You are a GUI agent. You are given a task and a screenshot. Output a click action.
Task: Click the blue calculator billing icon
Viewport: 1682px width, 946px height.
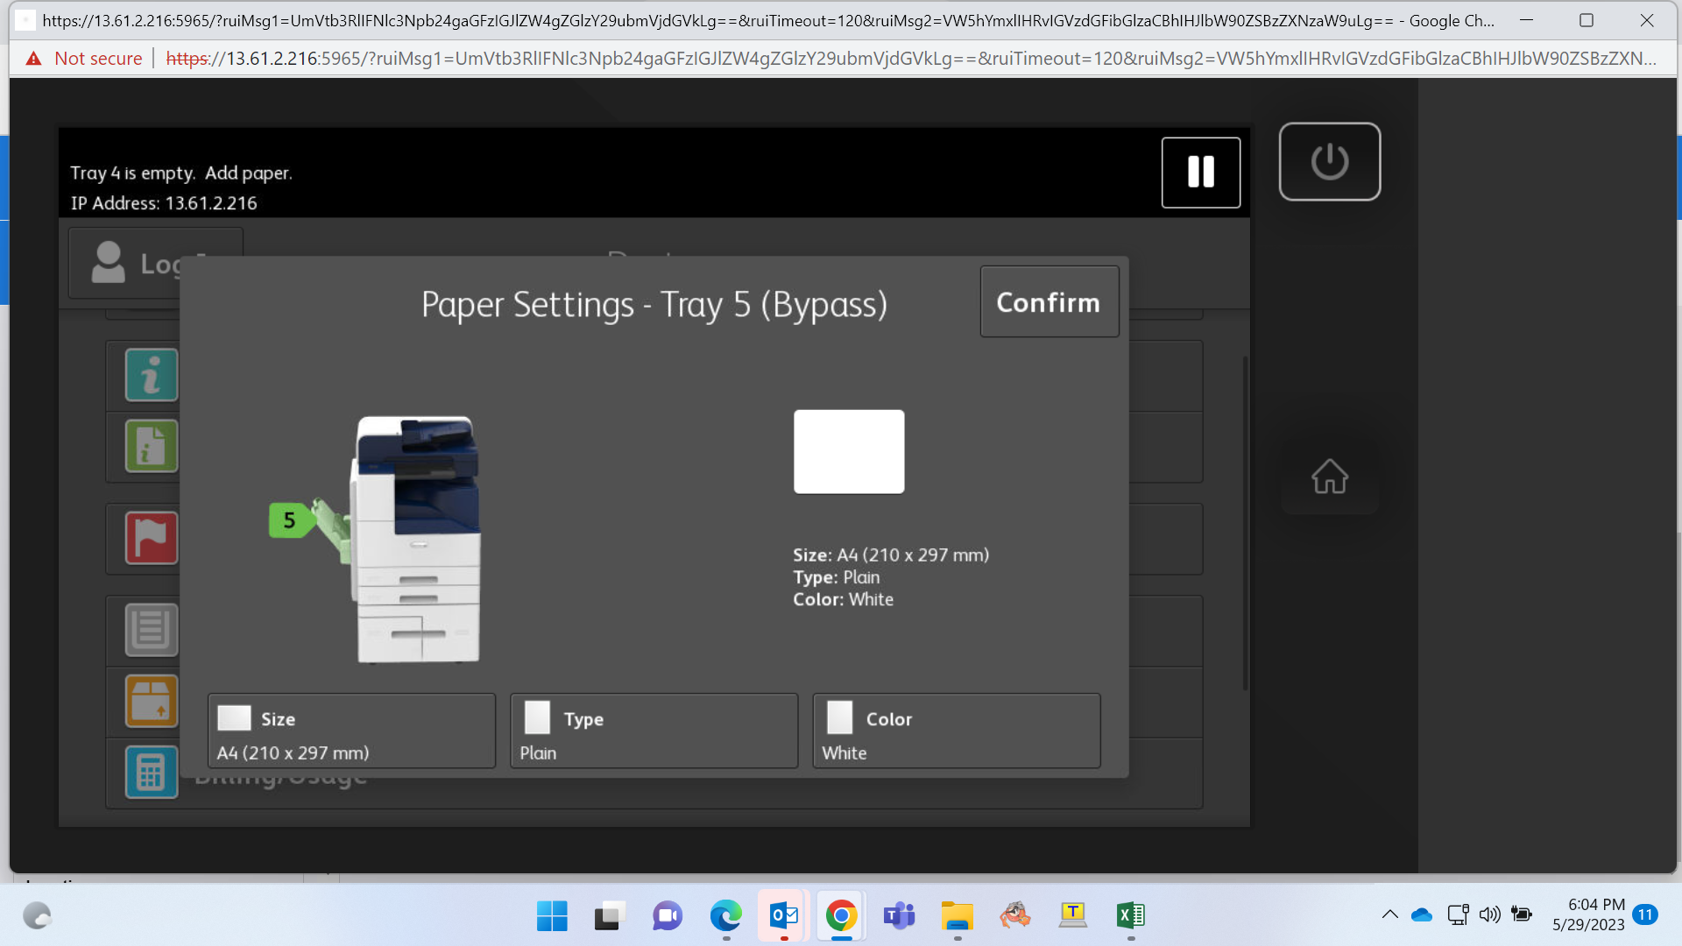[152, 772]
